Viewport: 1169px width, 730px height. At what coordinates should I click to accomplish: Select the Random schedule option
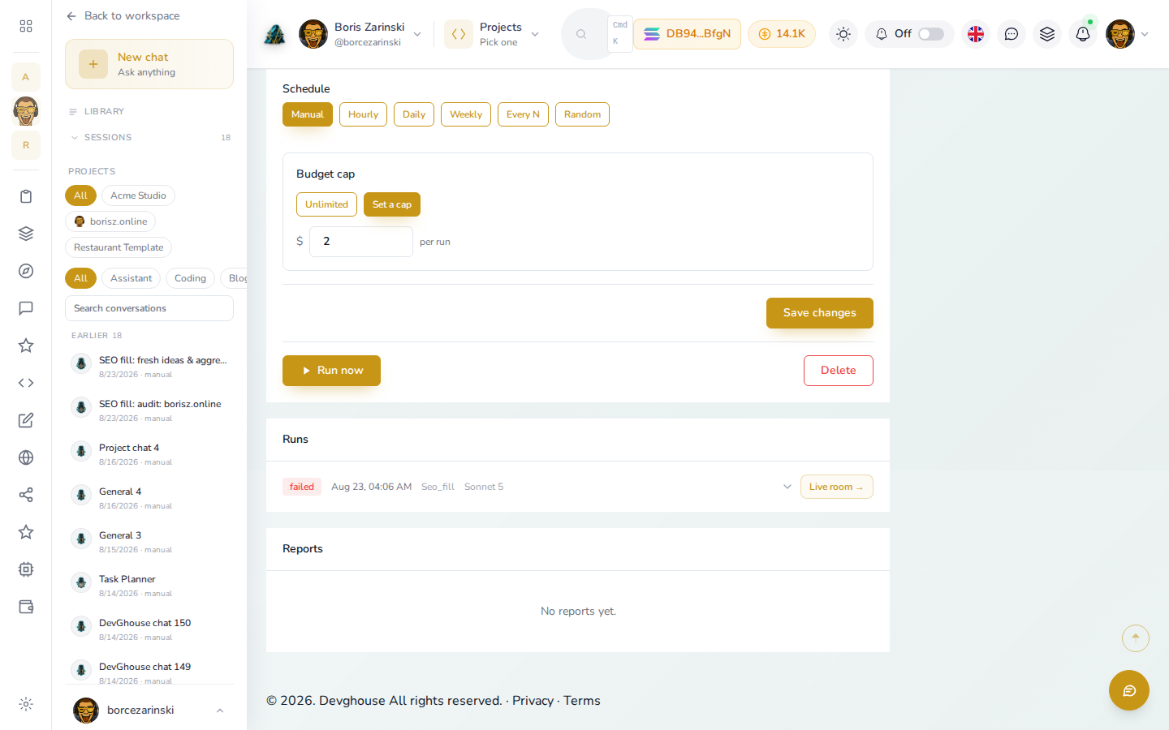coord(582,114)
